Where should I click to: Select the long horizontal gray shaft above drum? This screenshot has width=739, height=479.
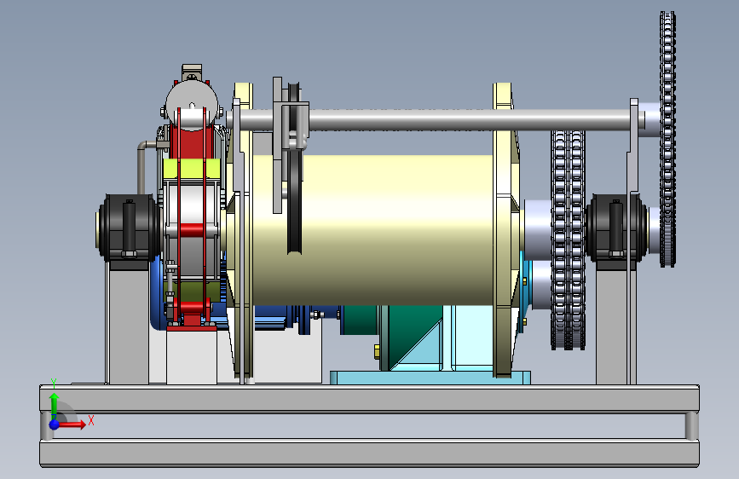pos(434,119)
